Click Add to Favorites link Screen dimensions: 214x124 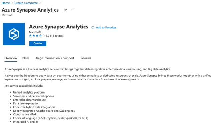click(106, 27)
